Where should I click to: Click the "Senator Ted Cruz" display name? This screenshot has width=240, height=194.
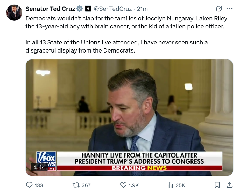(x=50, y=9)
